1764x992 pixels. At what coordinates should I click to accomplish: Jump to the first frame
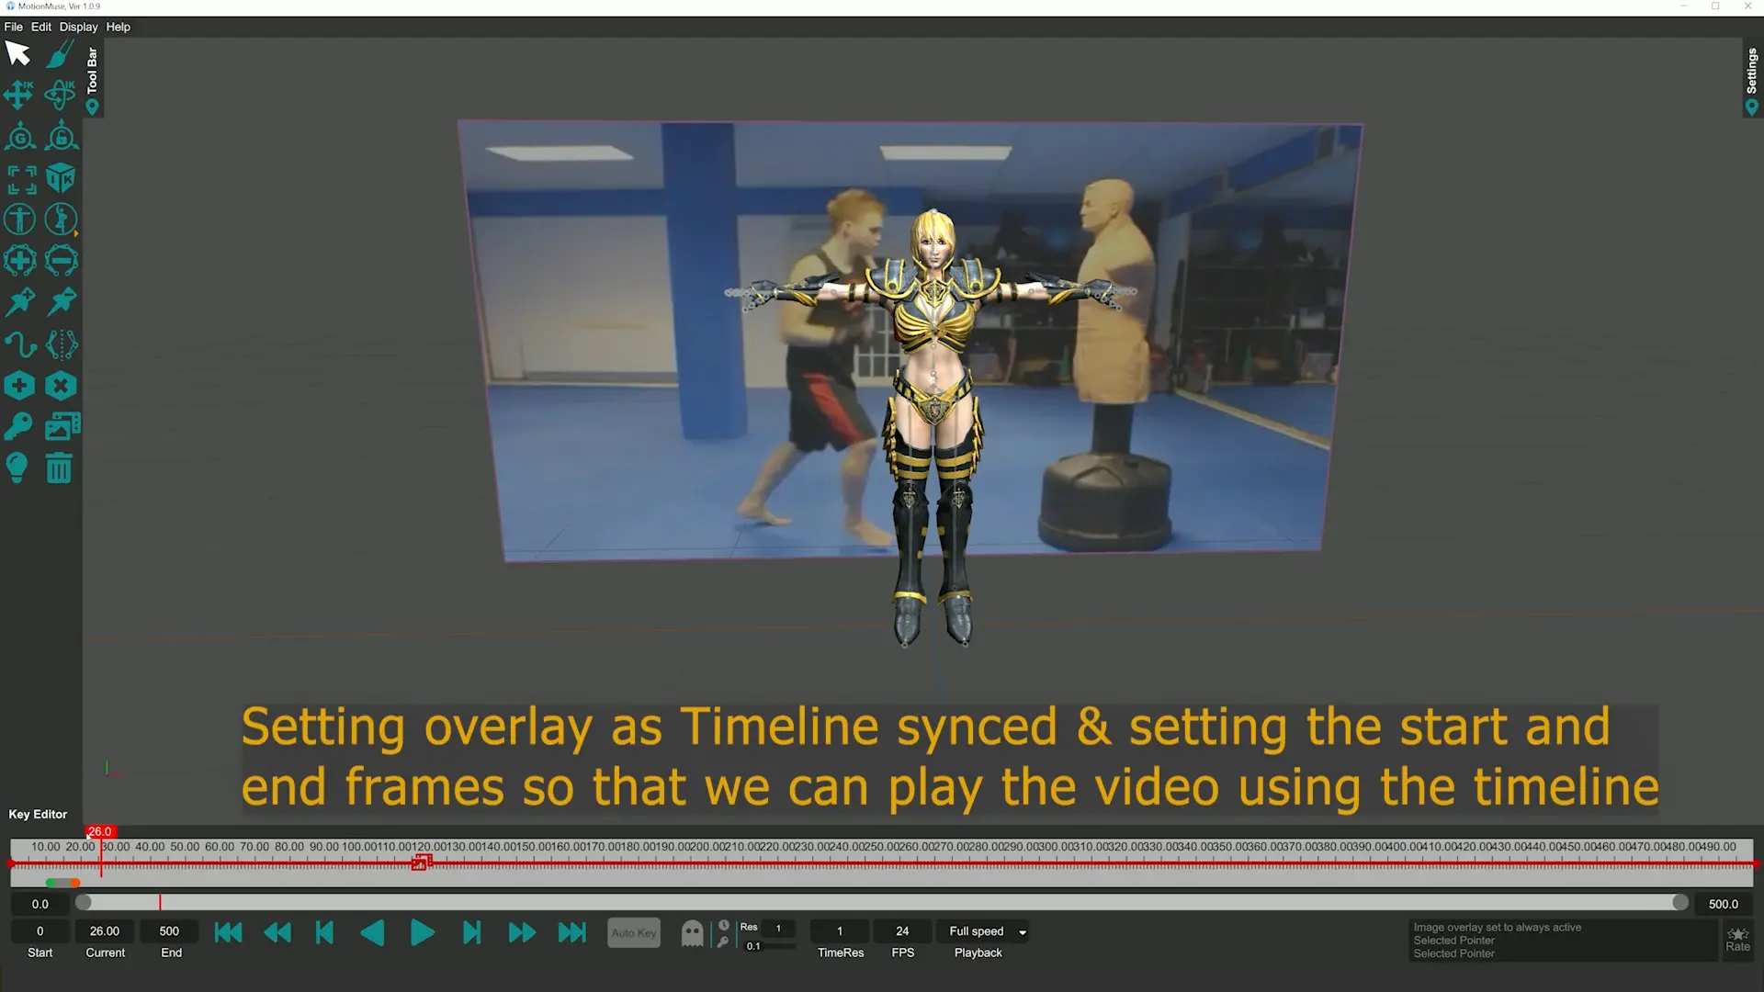click(228, 933)
